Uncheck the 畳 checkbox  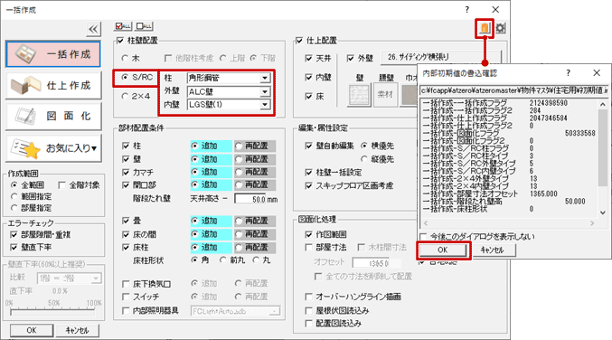(126, 221)
